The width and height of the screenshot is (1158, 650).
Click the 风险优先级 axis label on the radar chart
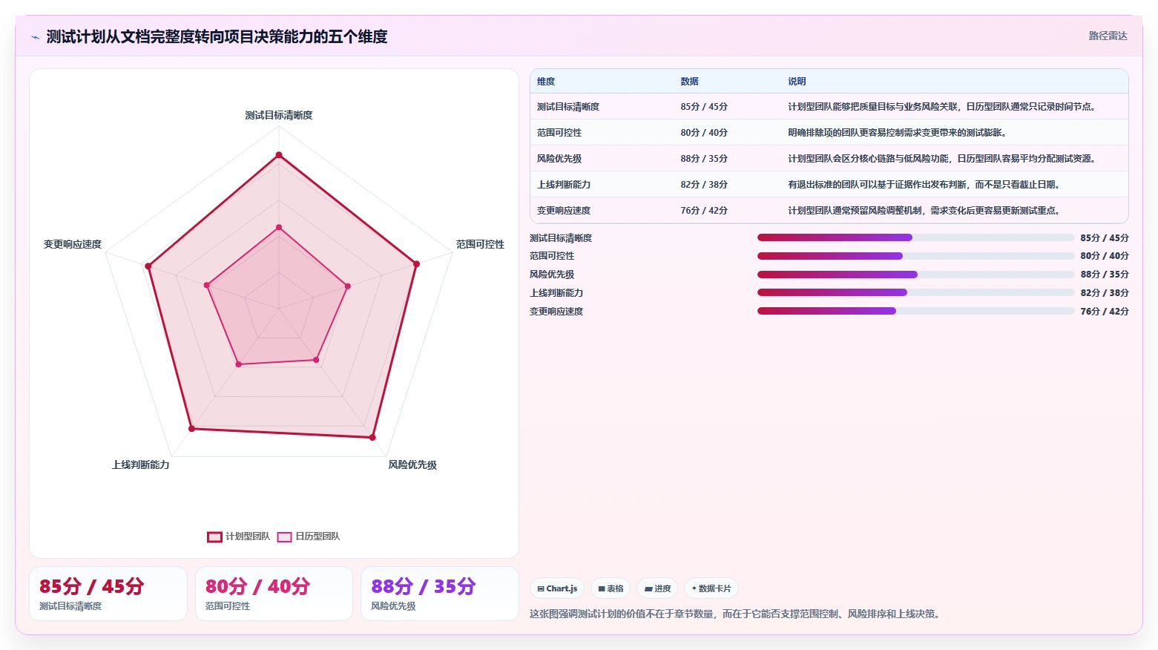pyautogui.click(x=412, y=464)
